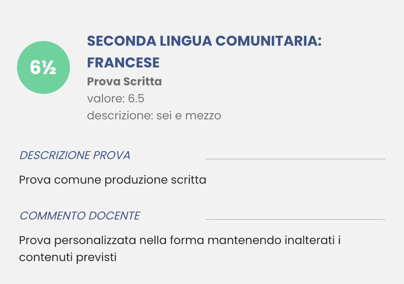Click the FRANCESE subject title
This screenshot has height=284, width=404.
pyautogui.click(x=123, y=62)
